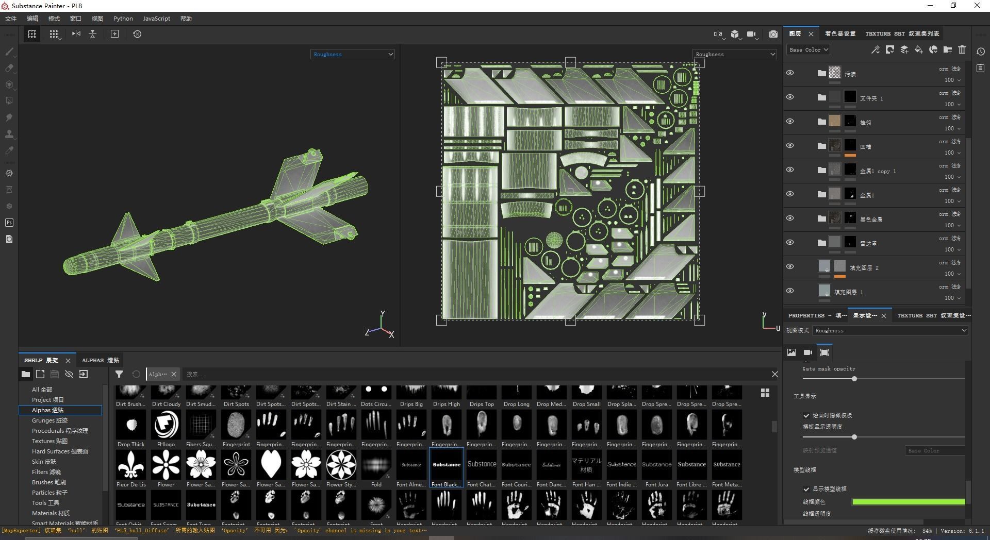This screenshot has height=540, width=990.
Task: Hide the 挂钩 folder layer
Action: 790,122
